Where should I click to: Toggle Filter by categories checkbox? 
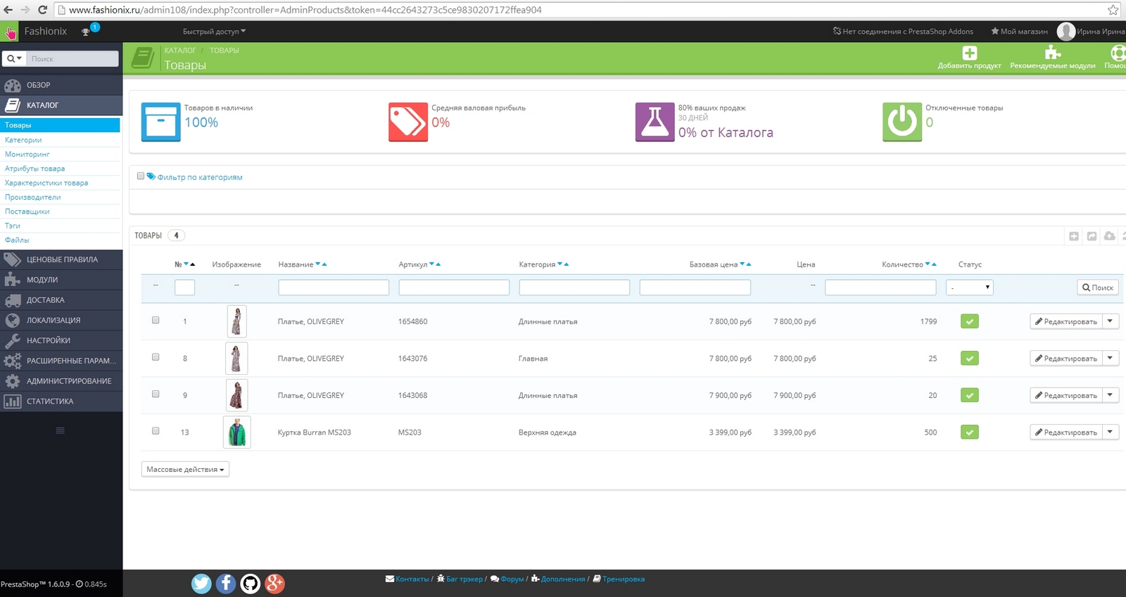(141, 176)
